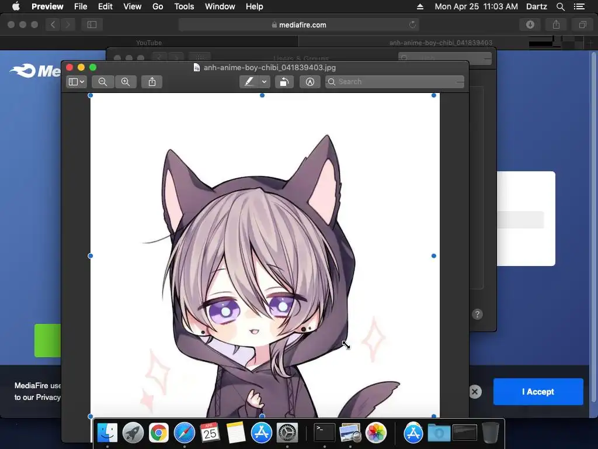Open Launchpad from the Dock

(x=133, y=433)
